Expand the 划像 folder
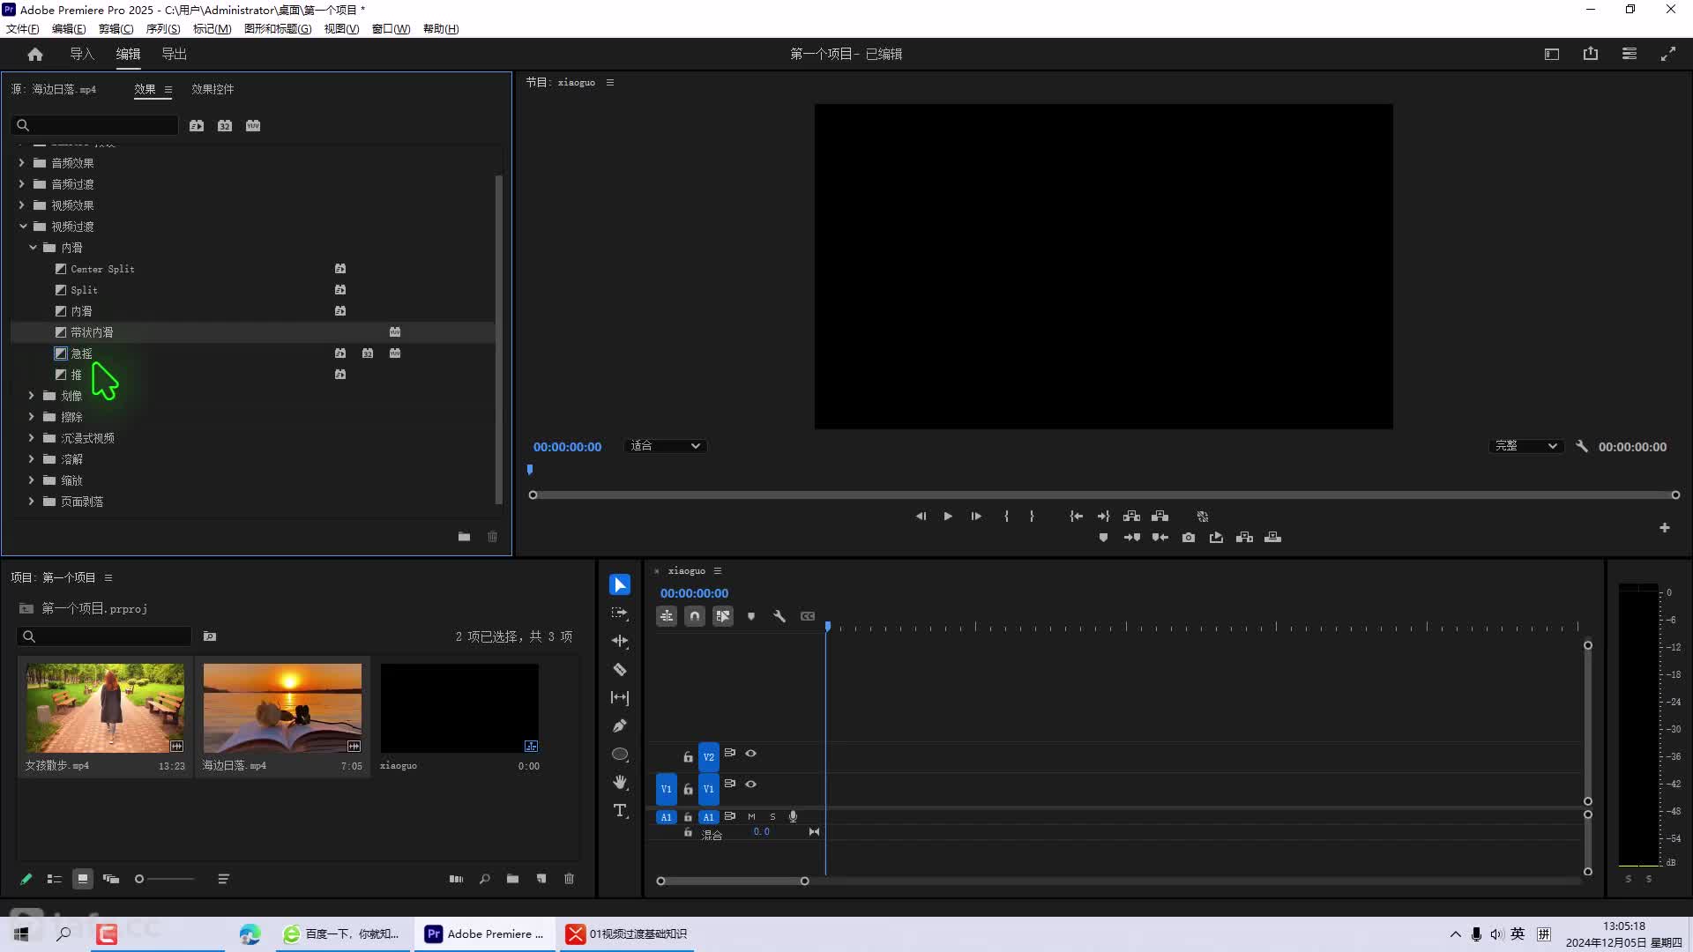Viewport: 1693px width, 952px height. point(32,396)
